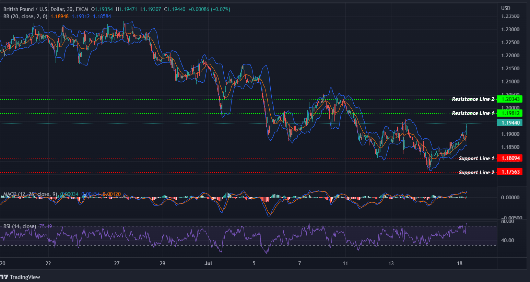Viewport: 530px width, 282px height.
Task: Click the USD label on the price axis
Action: pyautogui.click(x=505, y=8)
